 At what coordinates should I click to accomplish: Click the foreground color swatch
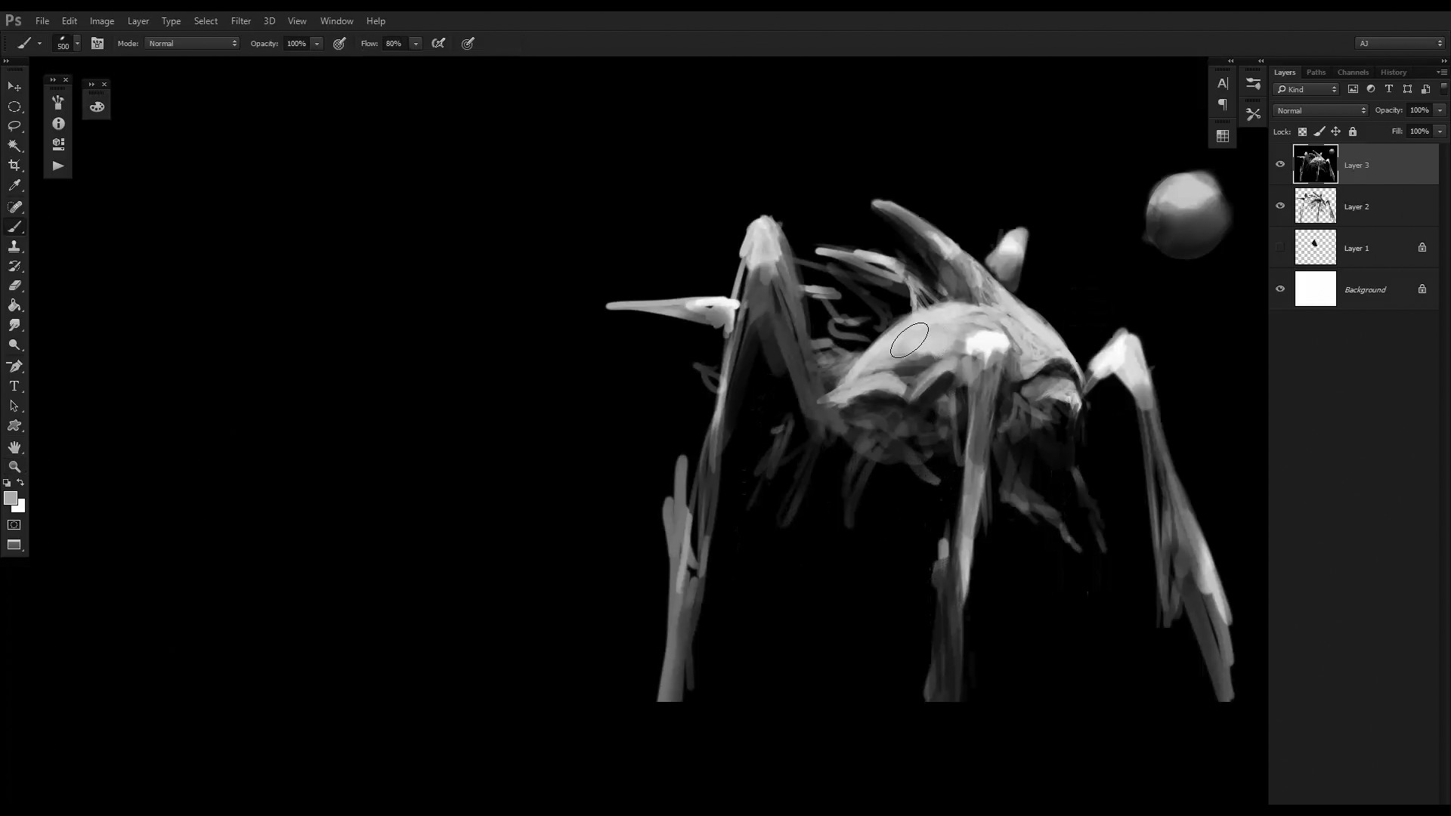point(10,498)
